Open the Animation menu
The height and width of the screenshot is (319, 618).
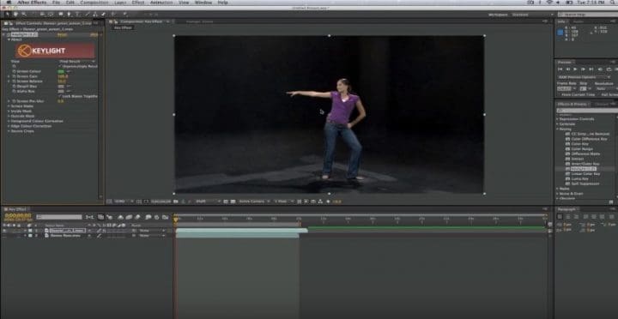(x=161, y=3)
